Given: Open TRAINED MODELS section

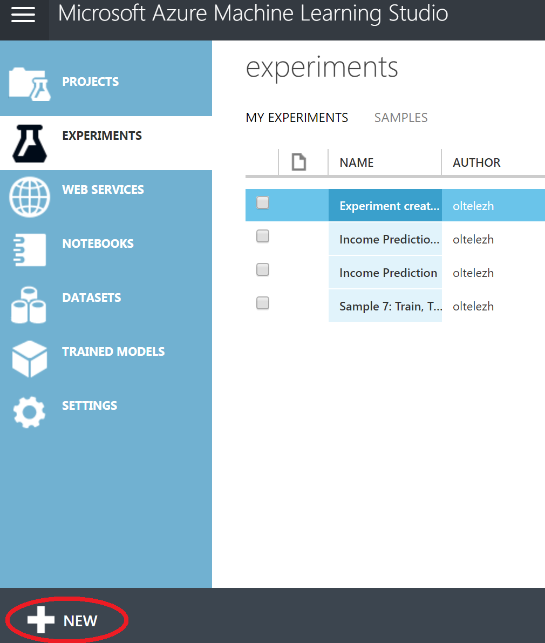Looking at the screenshot, I should [x=113, y=351].
